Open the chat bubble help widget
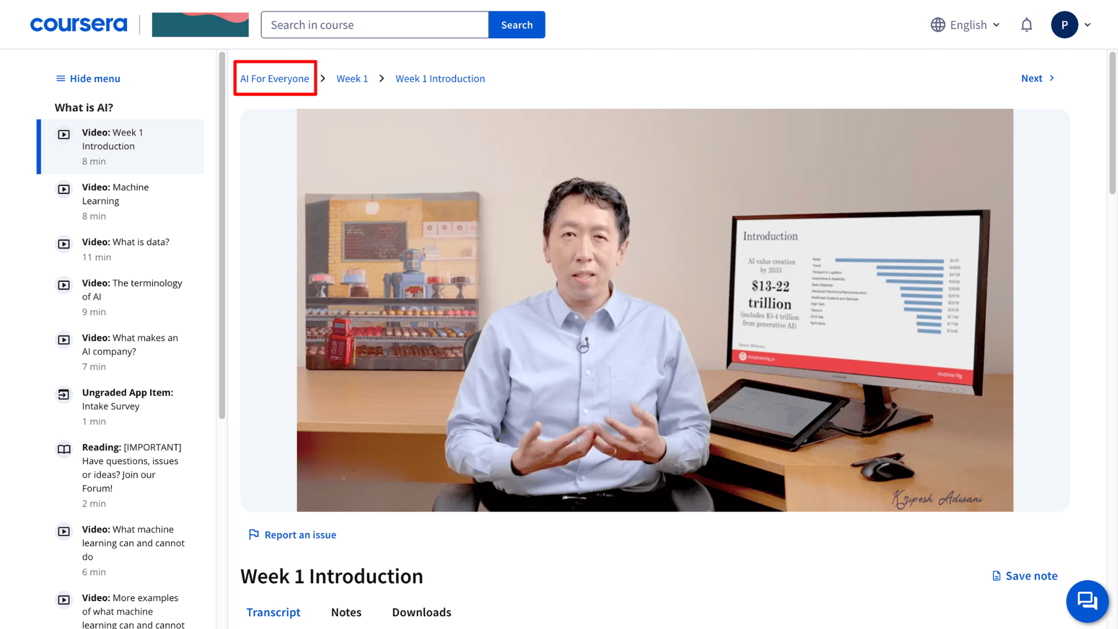The width and height of the screenshot is (1118, 629). [x=1087, y=601]
